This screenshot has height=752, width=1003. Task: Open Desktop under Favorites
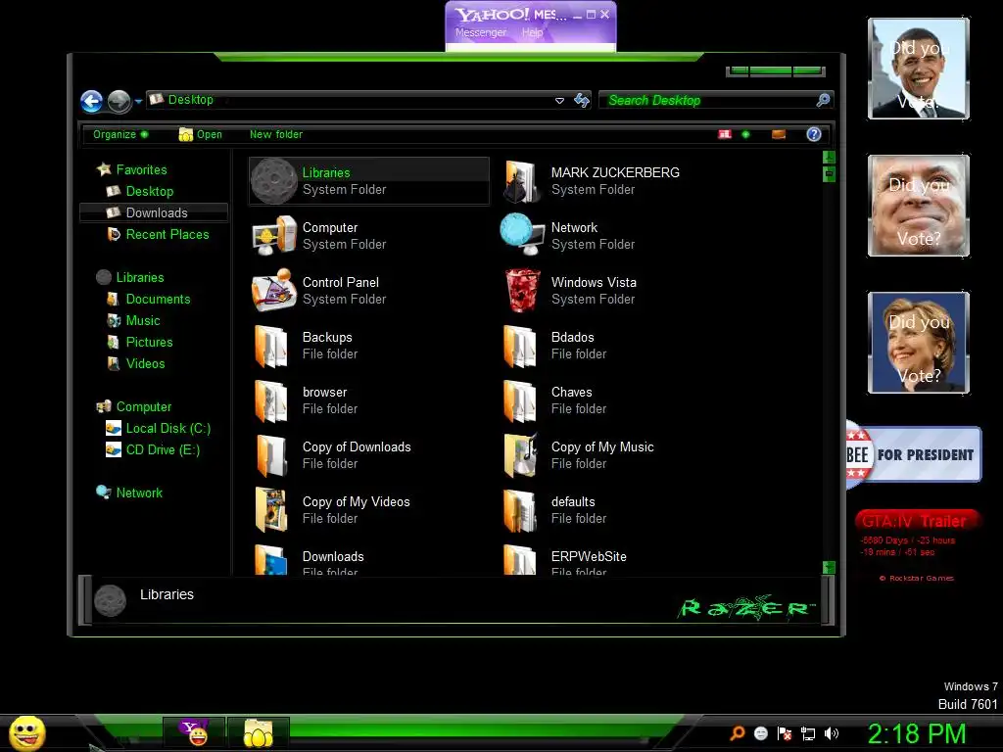(x=140, y=191)
